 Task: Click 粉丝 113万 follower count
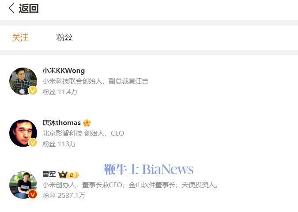[59, 144]
